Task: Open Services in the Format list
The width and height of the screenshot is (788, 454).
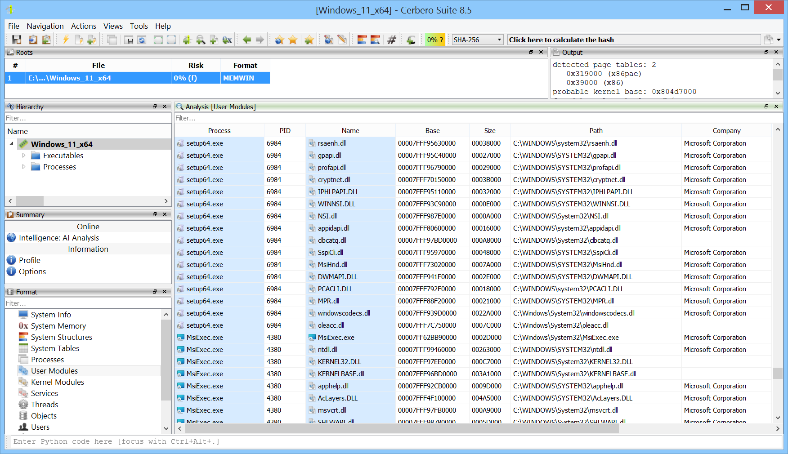Action: coord(44,393)
